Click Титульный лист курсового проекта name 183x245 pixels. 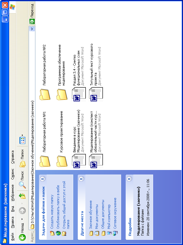(x=94, y=65)
